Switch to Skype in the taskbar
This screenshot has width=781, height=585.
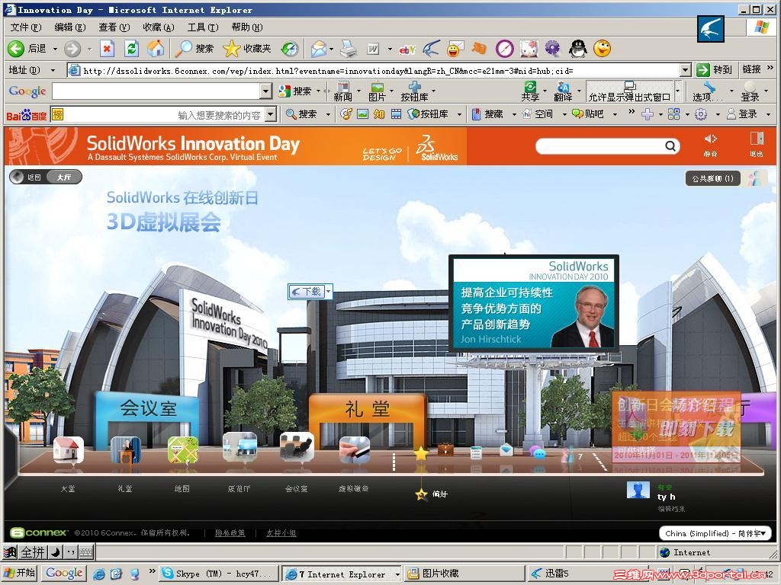click(217, 574)
